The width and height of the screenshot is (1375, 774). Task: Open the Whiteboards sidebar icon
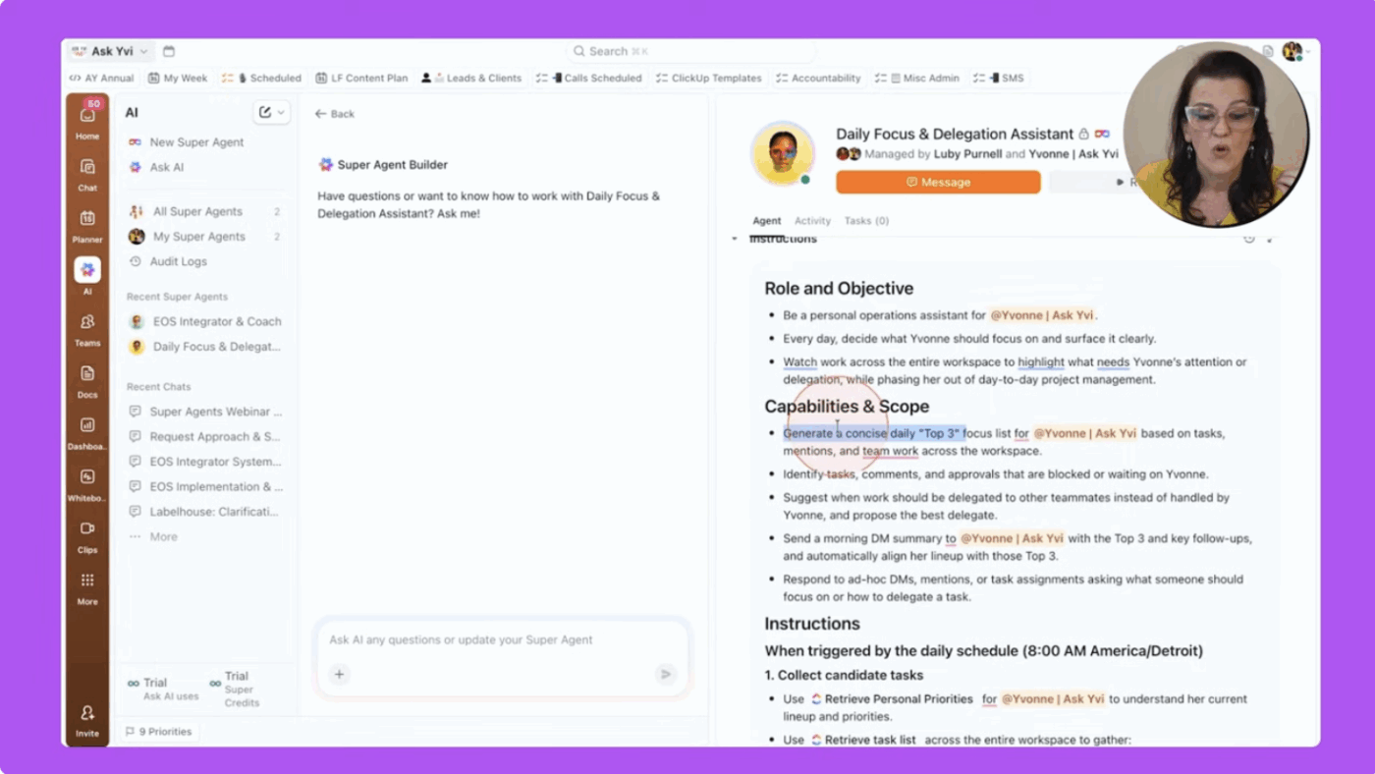87,484
